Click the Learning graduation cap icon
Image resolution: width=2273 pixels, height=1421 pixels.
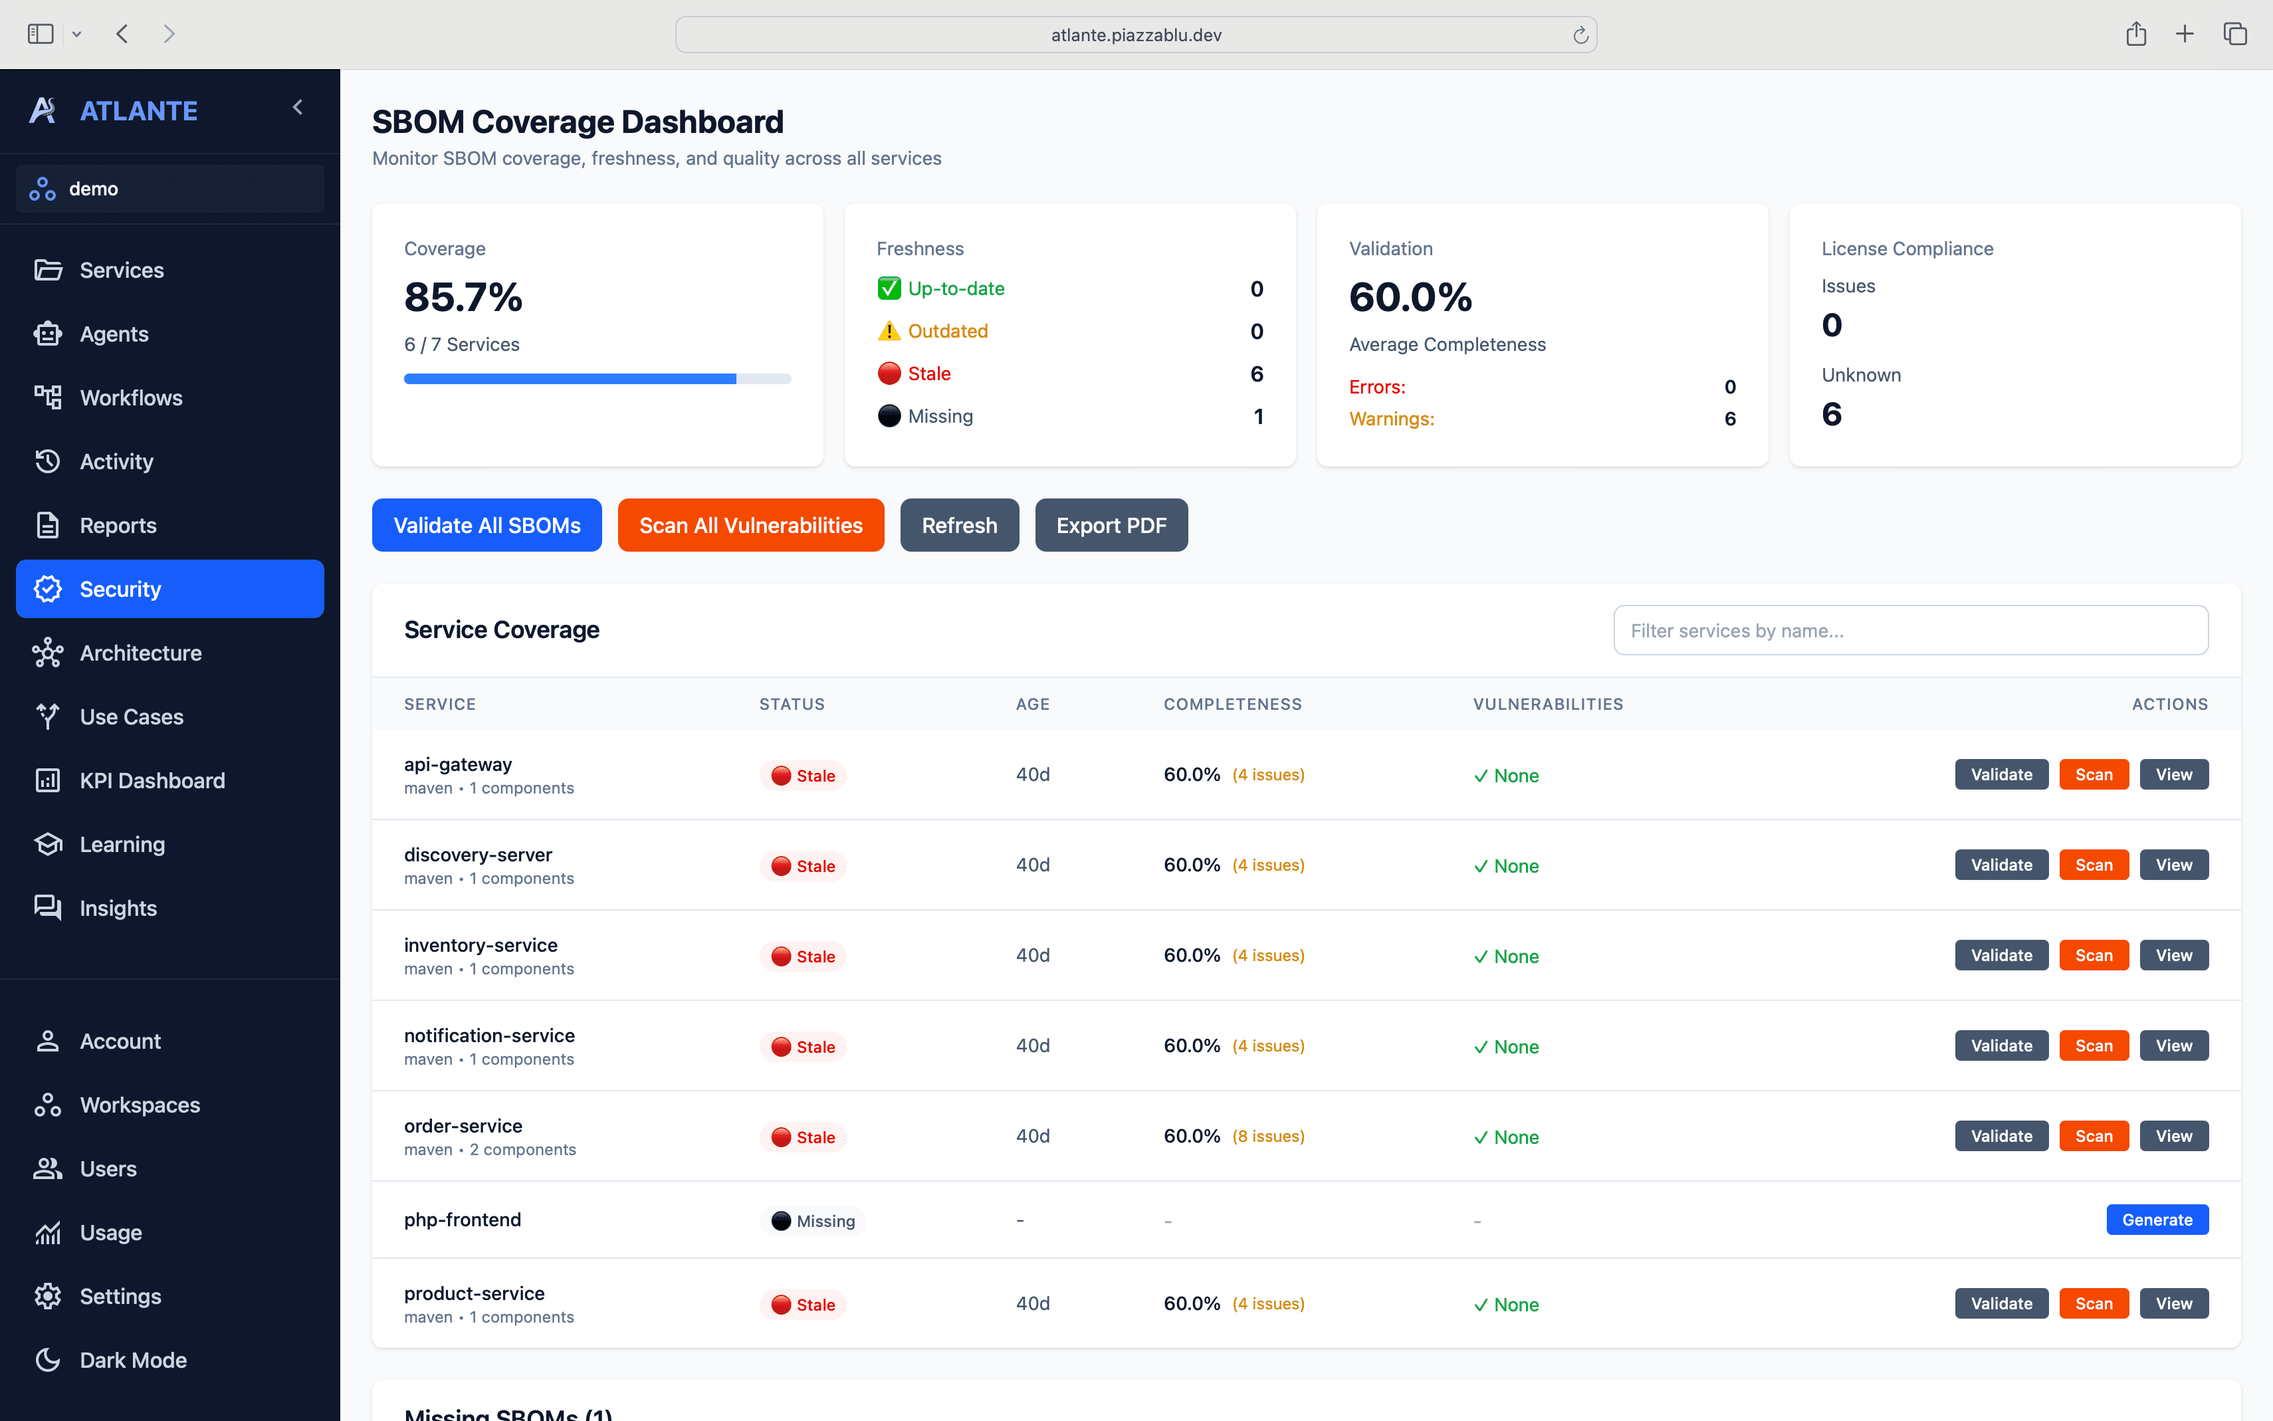point(47,844)
